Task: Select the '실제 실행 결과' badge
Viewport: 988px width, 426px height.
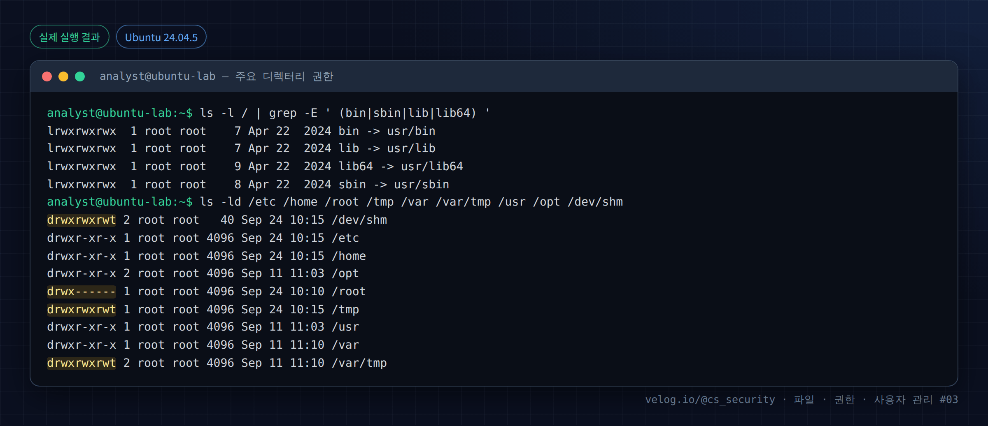Action: coord(70,37)
